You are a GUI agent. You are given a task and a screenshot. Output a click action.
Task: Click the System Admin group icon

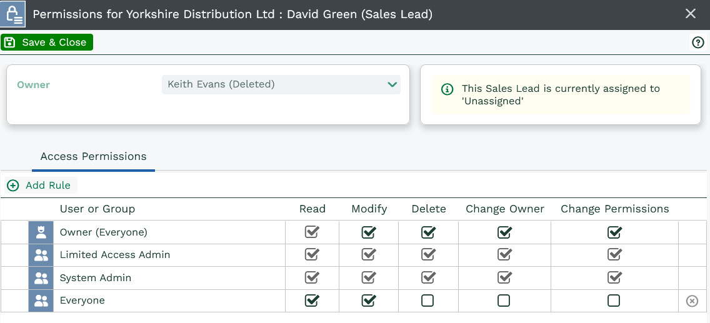41,278
